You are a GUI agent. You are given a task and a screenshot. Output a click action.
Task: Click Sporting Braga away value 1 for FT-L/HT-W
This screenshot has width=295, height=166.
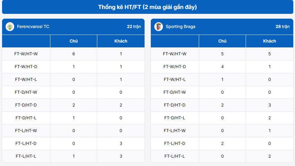269,131
